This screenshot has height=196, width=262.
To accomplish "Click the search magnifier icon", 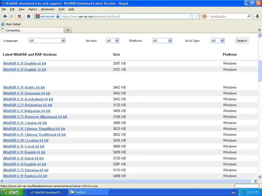I will (x=249, y=16).
